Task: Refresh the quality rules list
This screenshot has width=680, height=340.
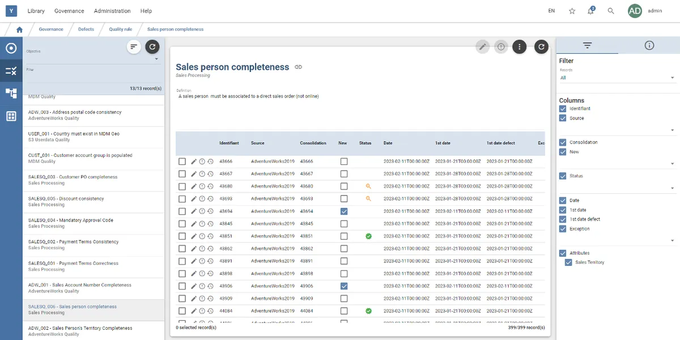Action: click(152, 47)
